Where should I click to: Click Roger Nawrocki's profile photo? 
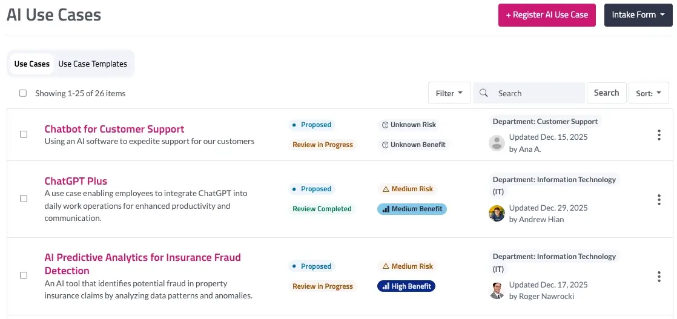[497, 291]
